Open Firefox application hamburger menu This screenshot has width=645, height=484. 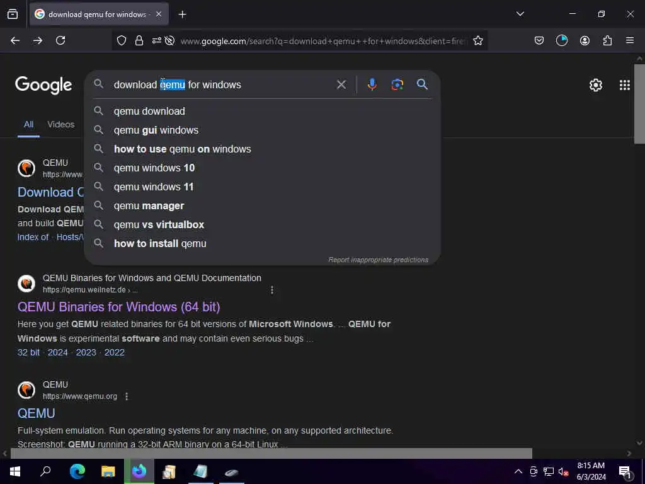coord(629,40)
